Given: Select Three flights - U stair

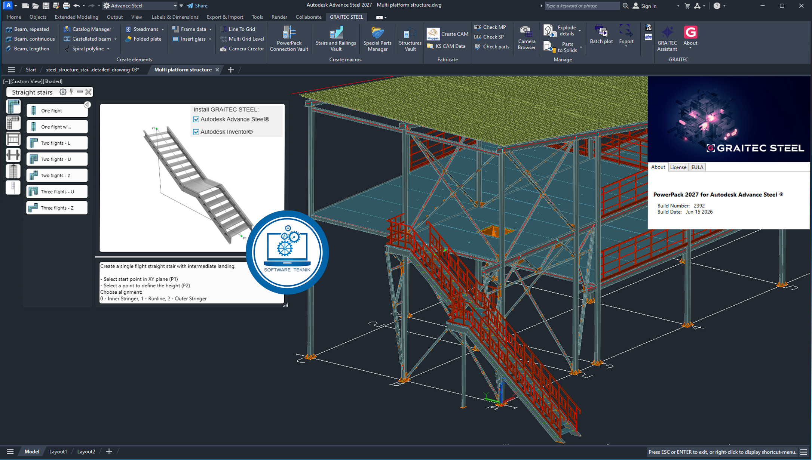Looking at the screenshot, I should click(57, 192).
